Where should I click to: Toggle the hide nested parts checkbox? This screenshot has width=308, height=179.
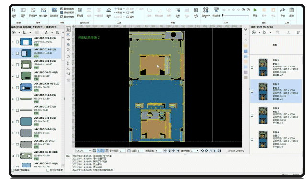13,170
